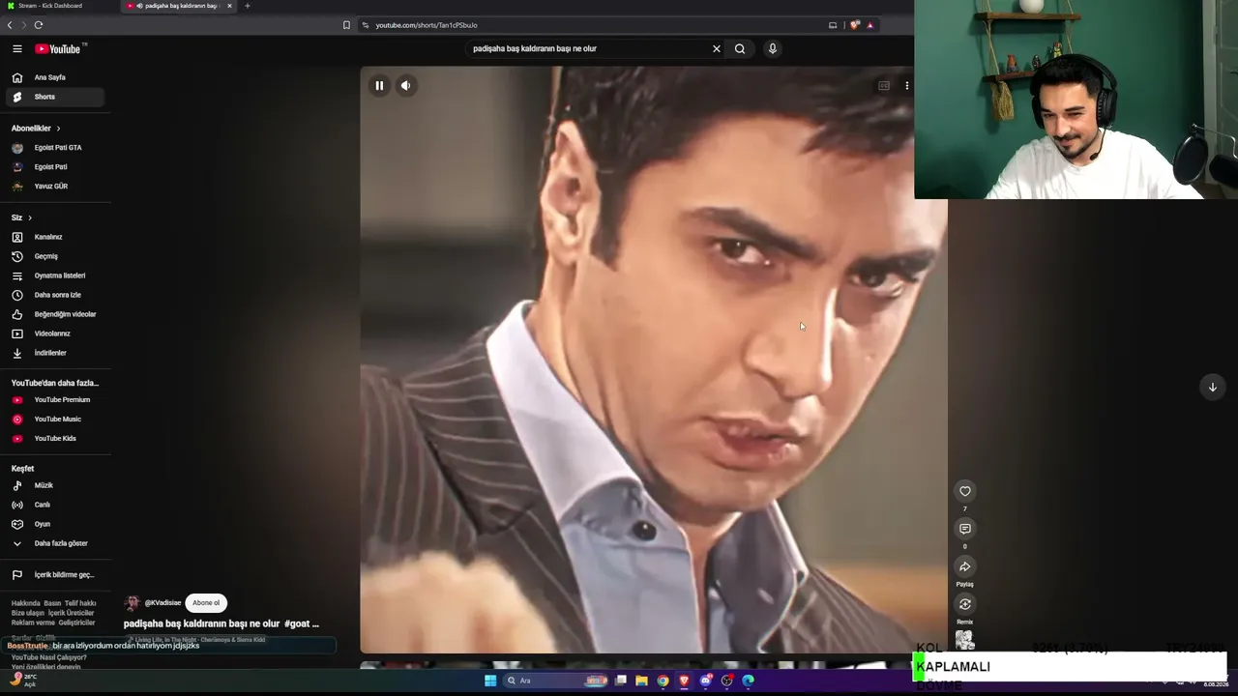Open Microsoft Edge from the taskbar
1238x696 pixels.
pos(748,681)
